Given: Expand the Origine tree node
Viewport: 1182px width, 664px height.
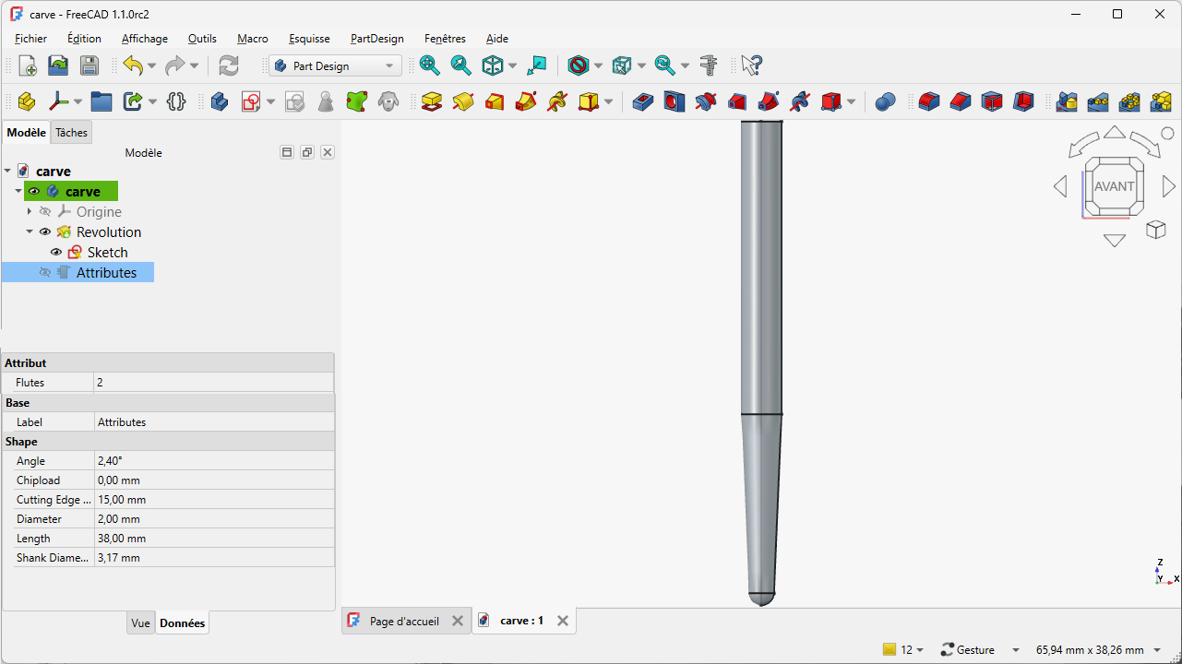Looking at the screenshot, I should coord(30,212).
